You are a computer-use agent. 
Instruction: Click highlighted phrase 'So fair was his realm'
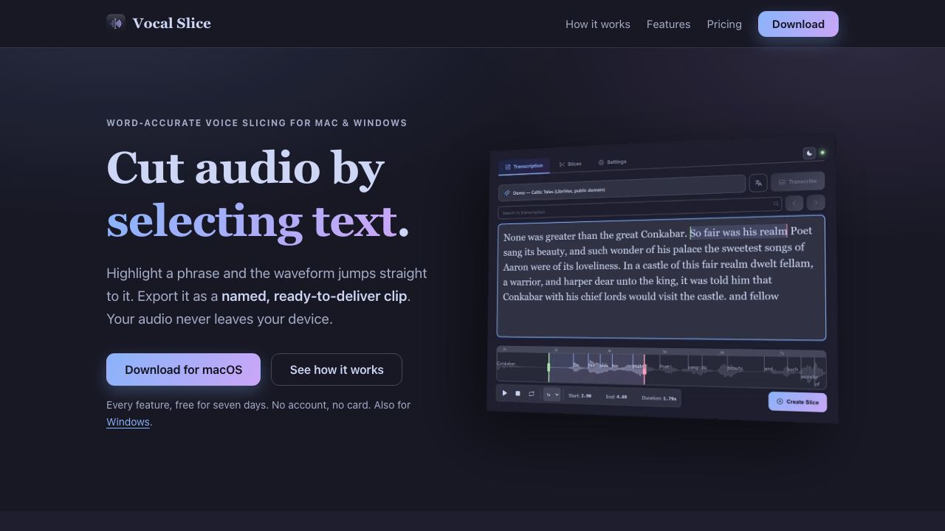[738, 232]
